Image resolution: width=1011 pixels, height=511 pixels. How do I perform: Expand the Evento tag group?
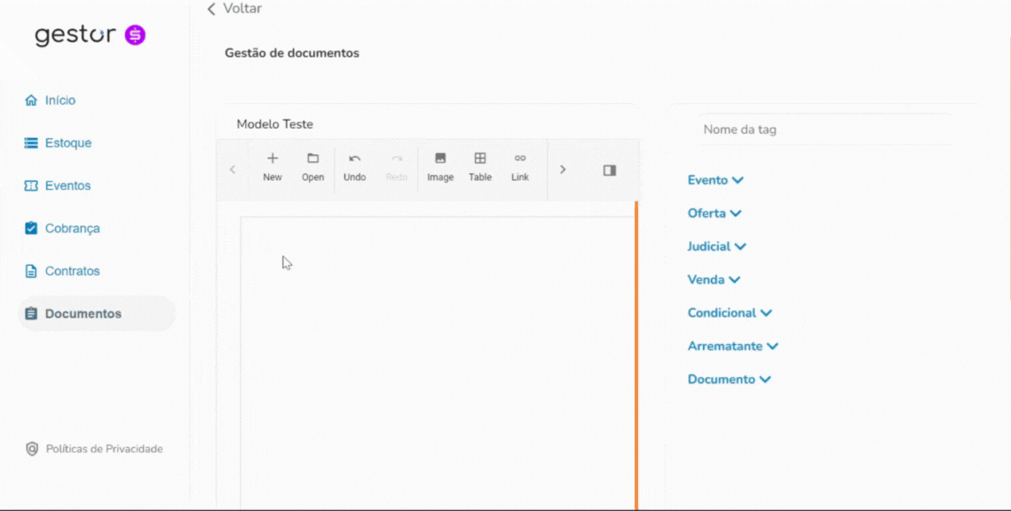click(715, 180)
